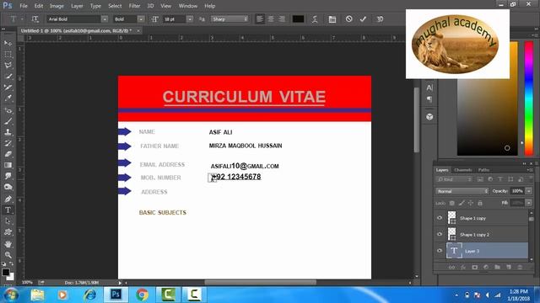Click the horizontal canvas scrollbar

[261, 283]
